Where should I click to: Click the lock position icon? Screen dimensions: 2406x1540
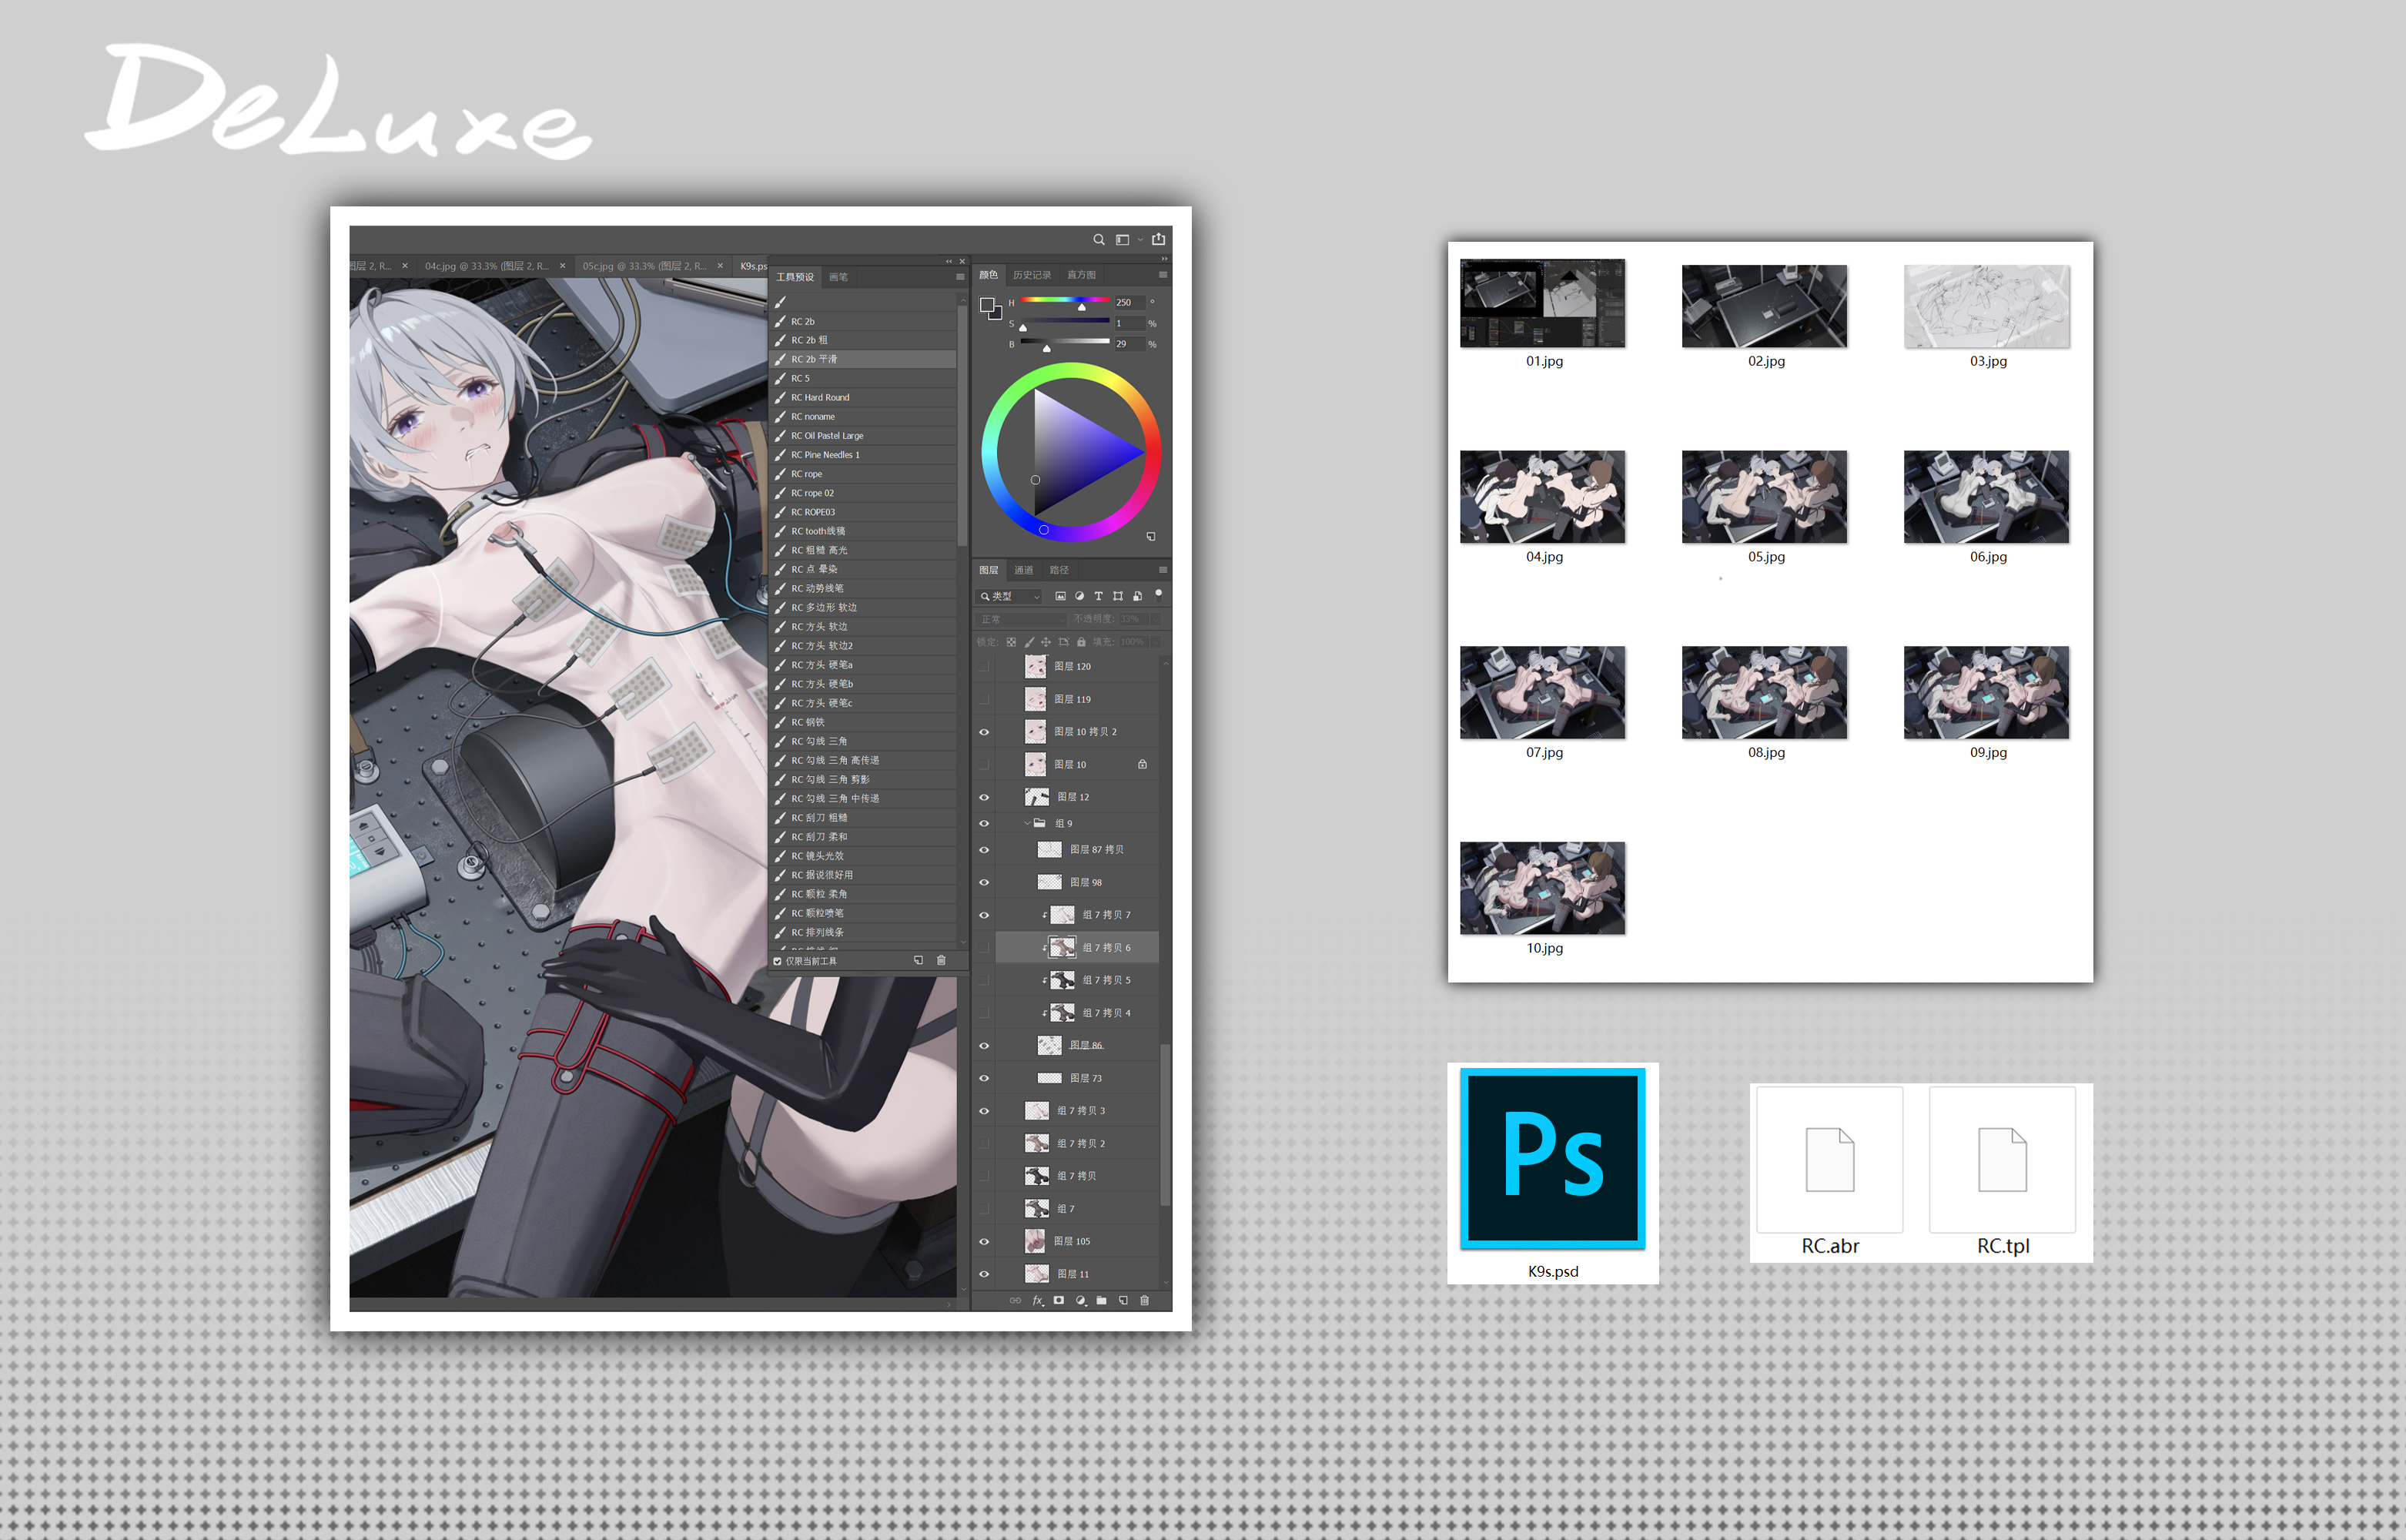point(1046,642)
